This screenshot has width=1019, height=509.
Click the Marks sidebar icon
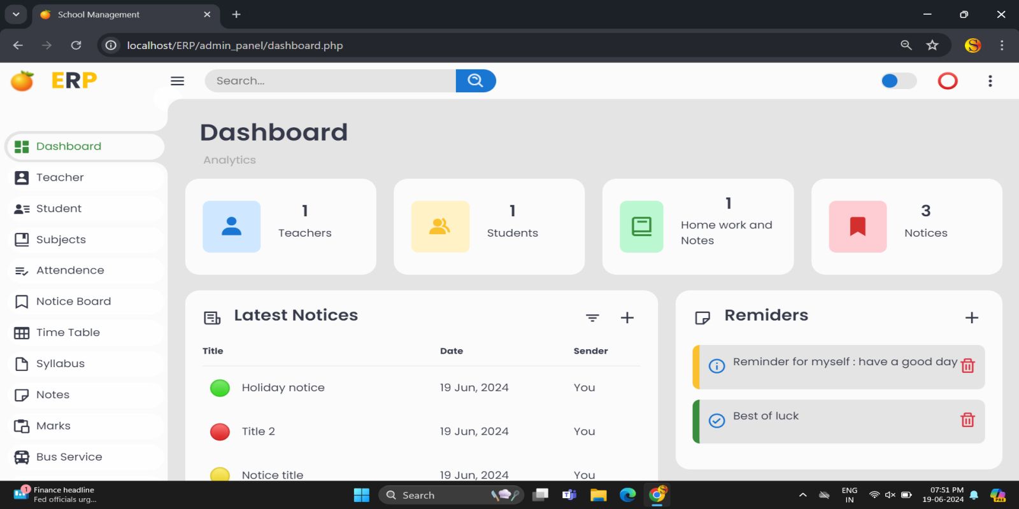[x=22, y=426]
